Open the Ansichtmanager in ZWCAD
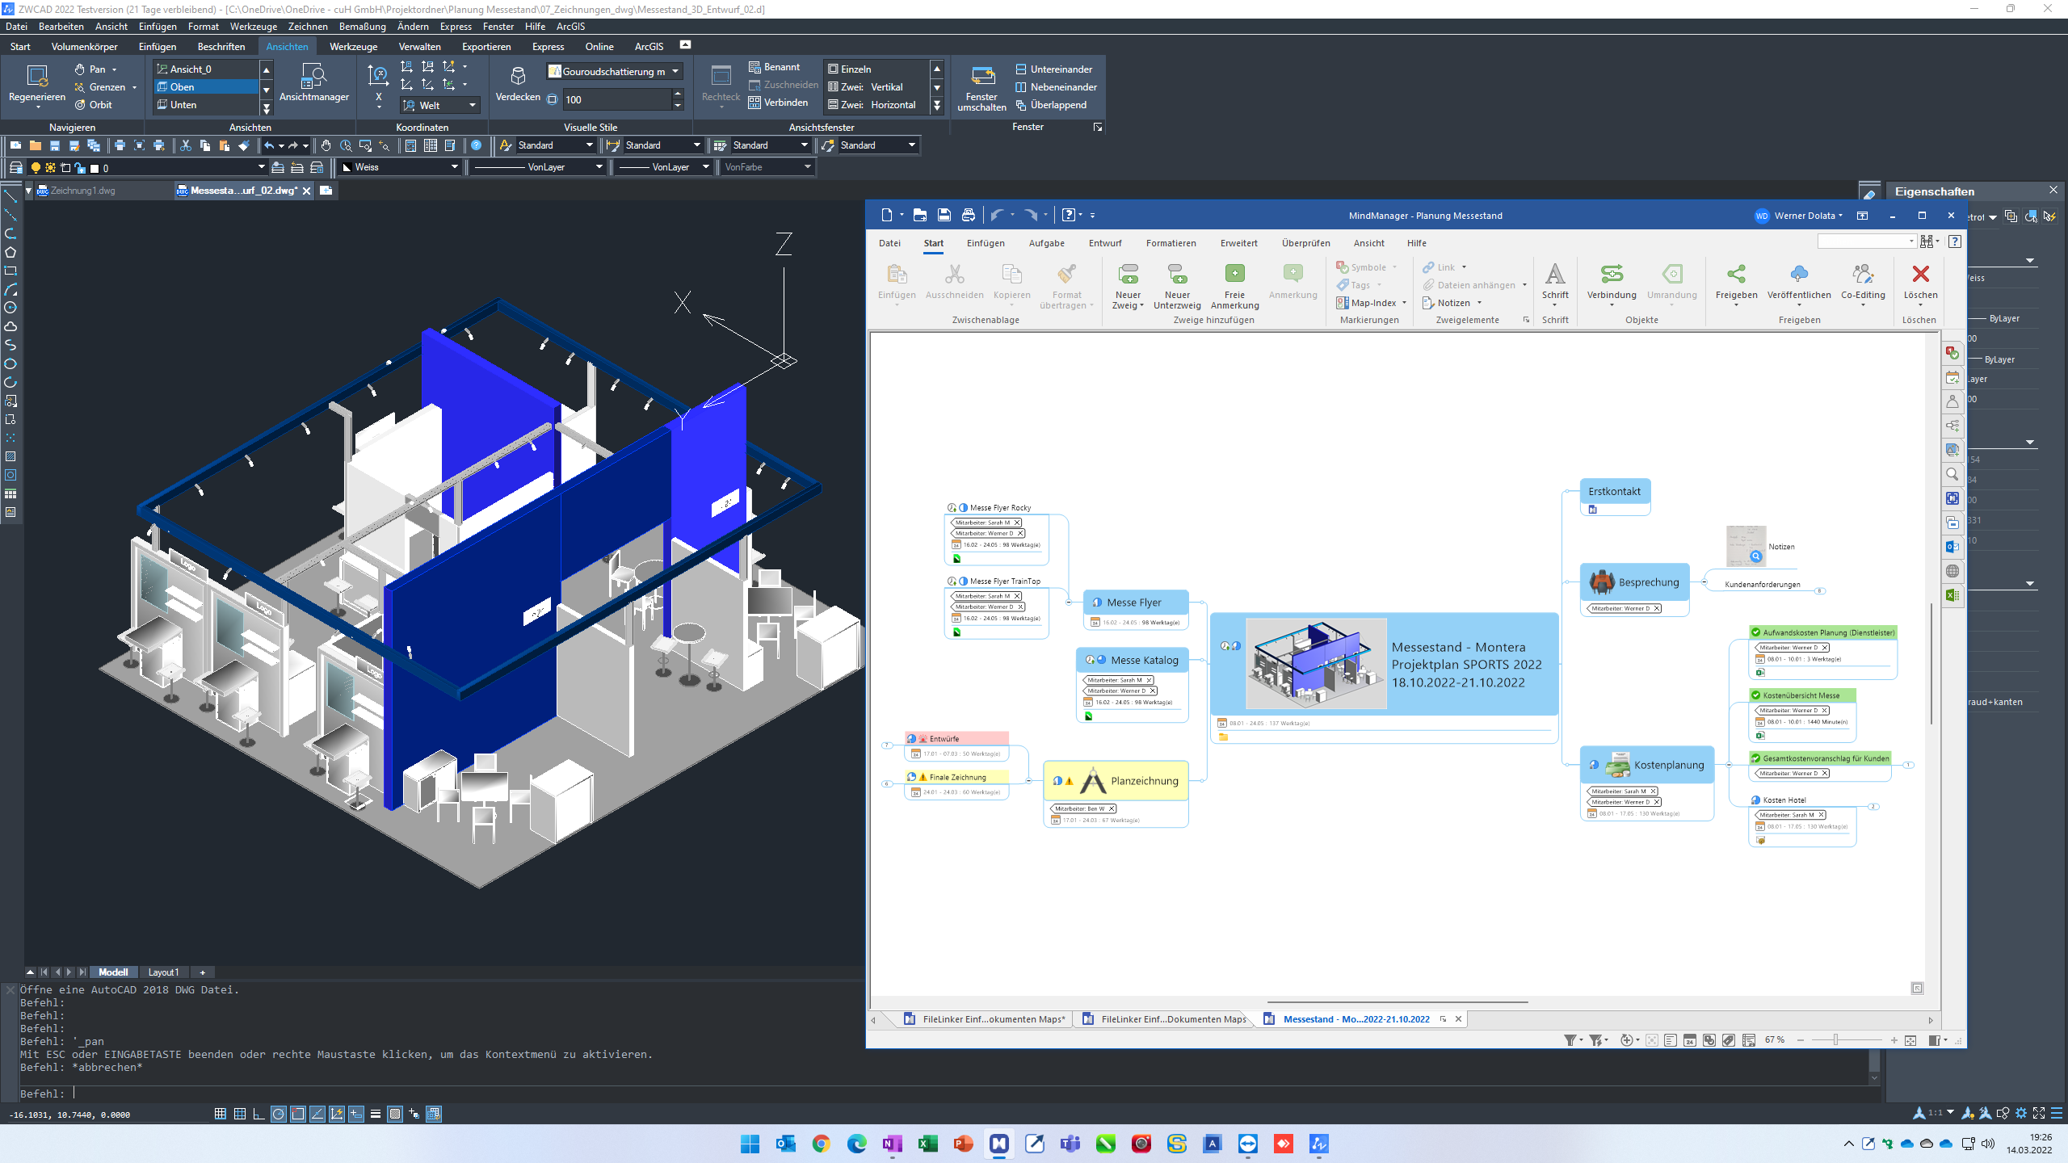This screenshot has width=2068, height=1163. tap(313, 84)
